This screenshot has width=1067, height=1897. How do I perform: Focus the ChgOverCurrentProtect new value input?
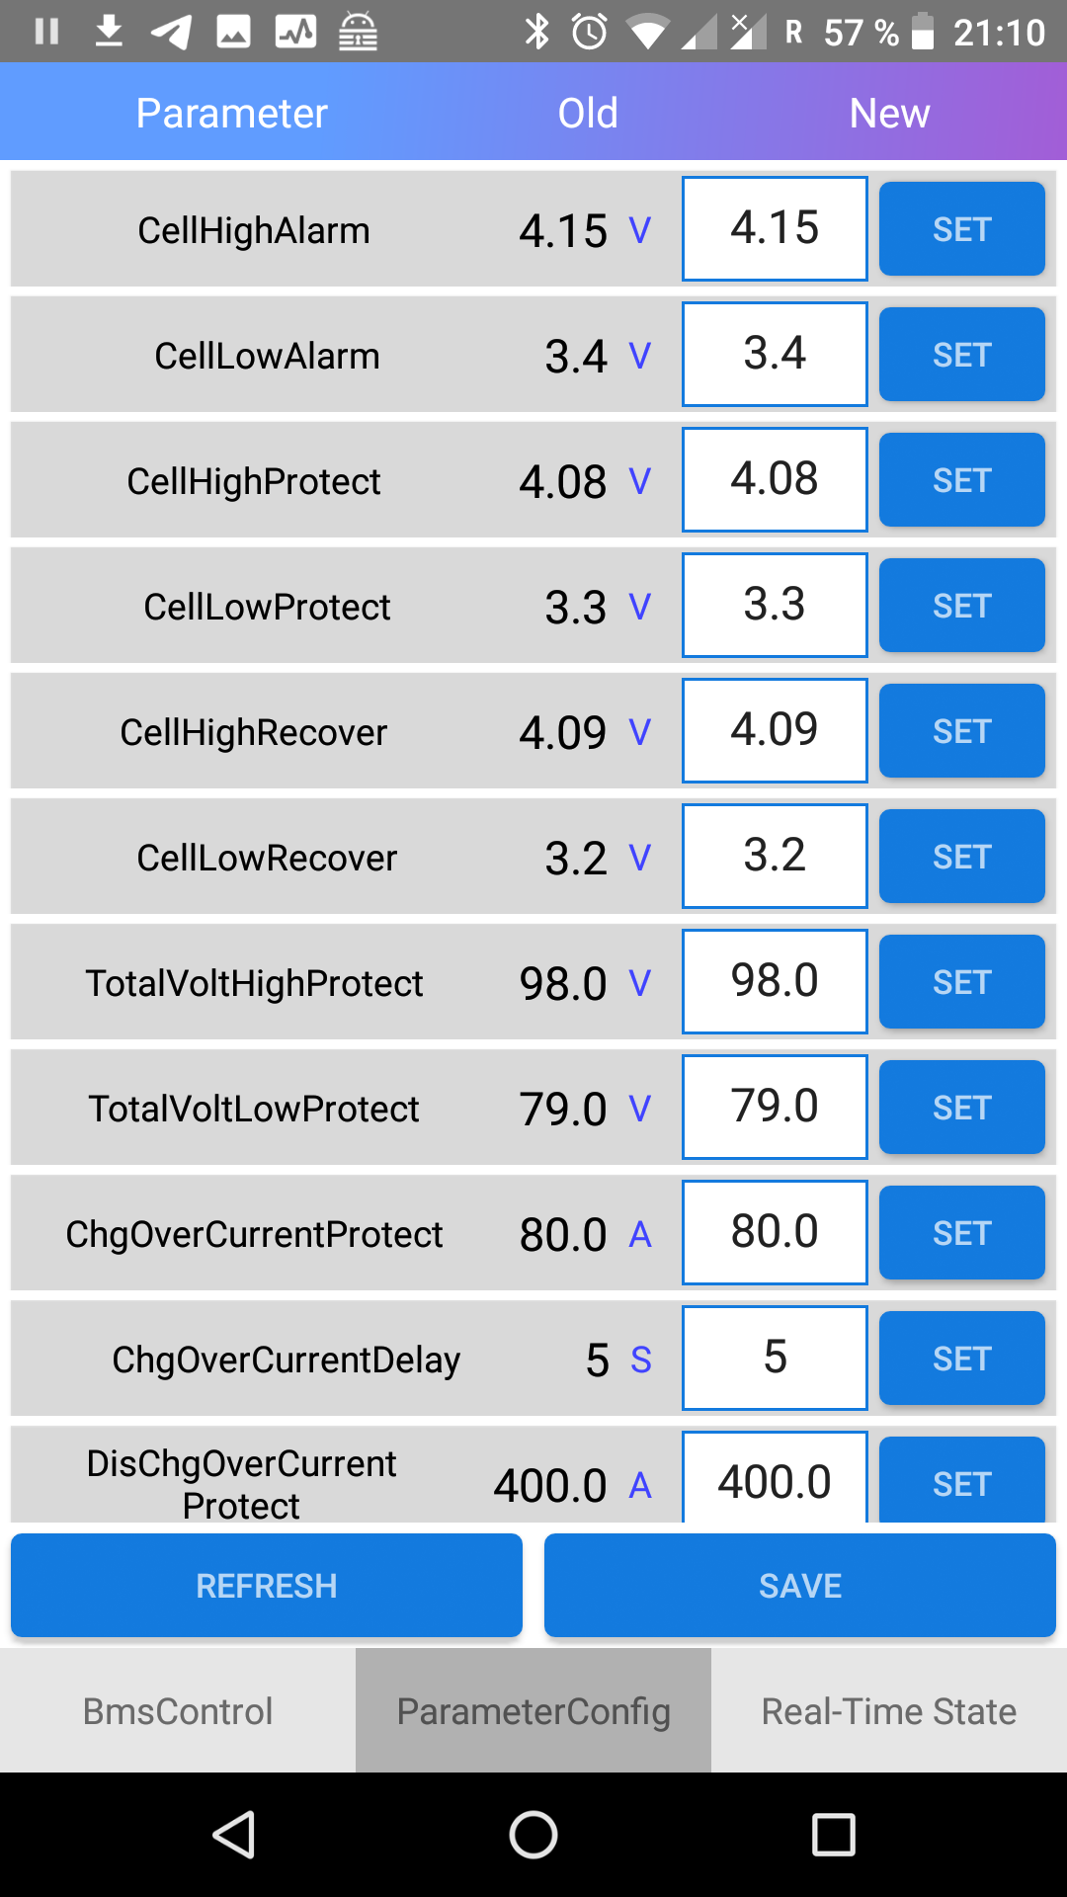[x=775, y=1232]
